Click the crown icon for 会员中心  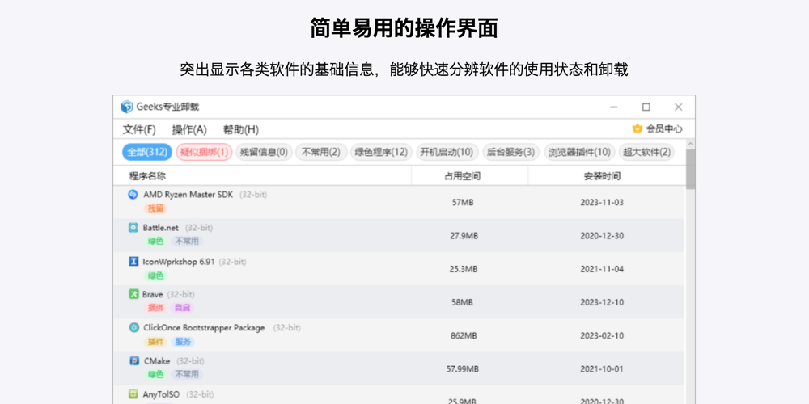pyautogui.click(x=637, y=129)
